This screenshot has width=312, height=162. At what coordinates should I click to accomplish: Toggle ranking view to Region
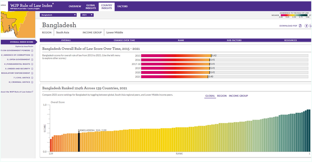click(222, 96)
